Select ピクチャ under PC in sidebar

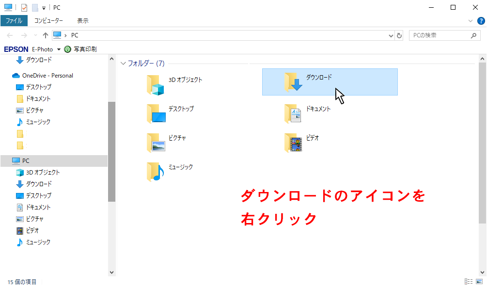click(x=30, y=219)
